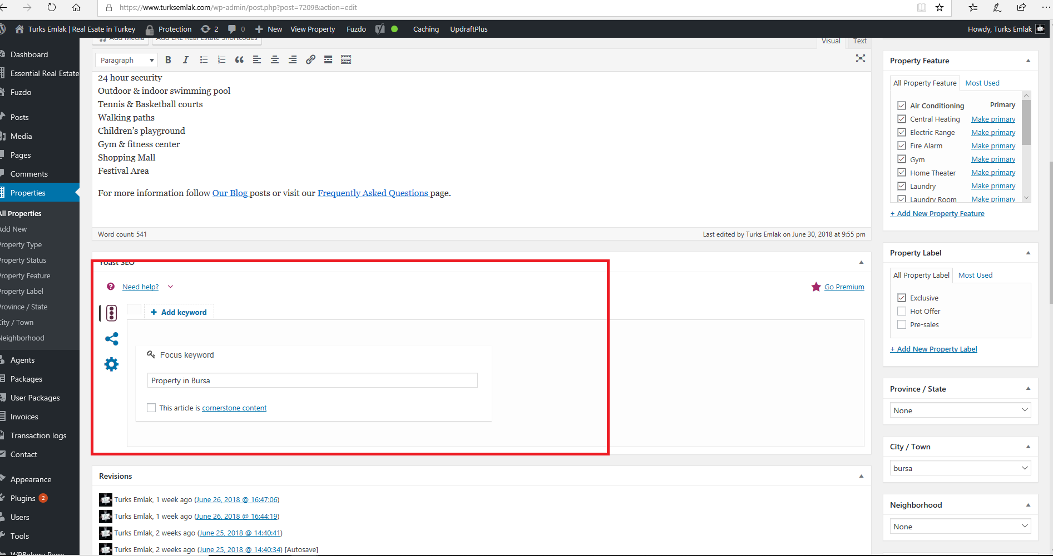Open the Most Used property features tab
The width and height of the screenshot is (1053, 556).
tap(982, 83)
